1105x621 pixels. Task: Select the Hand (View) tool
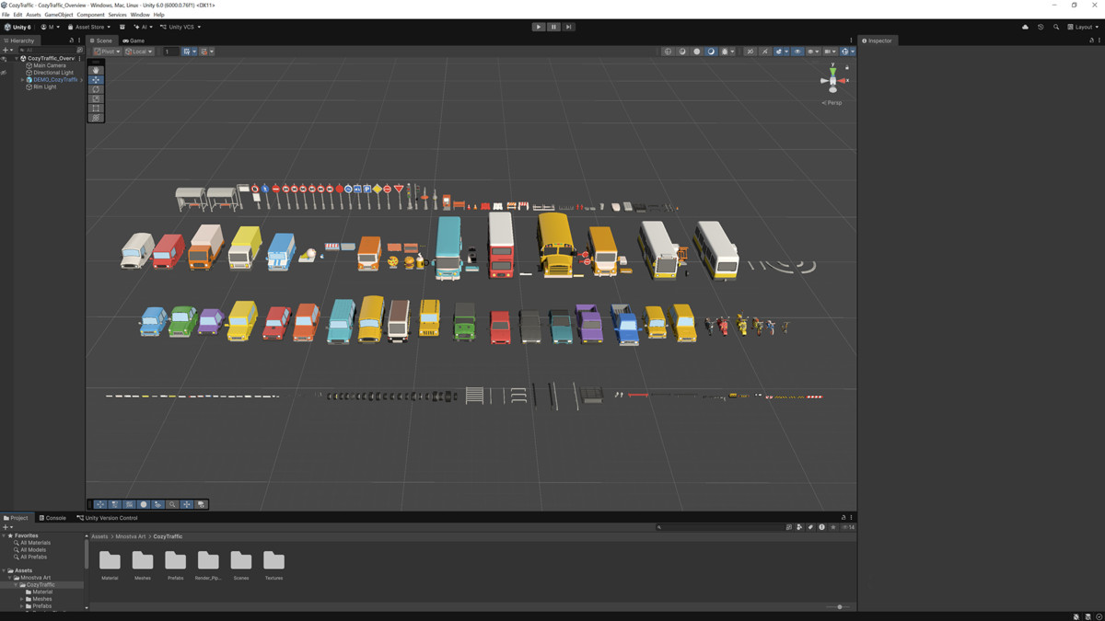(96, 71)
